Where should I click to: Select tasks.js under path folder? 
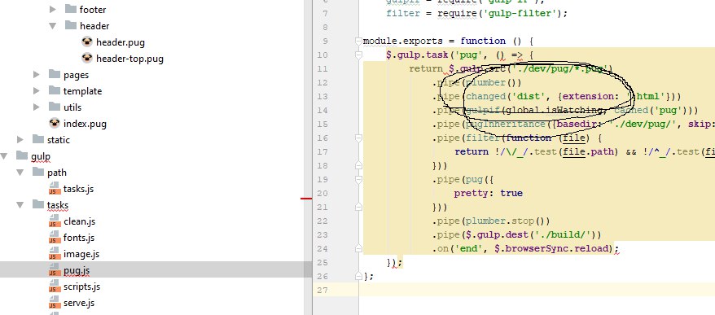coord(78,189)
